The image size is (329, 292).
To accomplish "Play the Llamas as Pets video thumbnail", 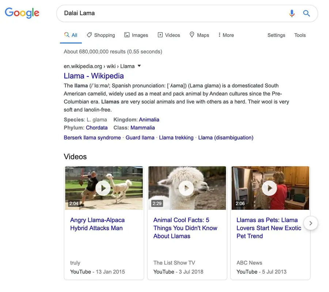I will coord(270,188).
